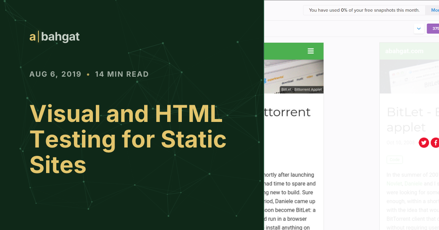Click the 14 MIN READ label

coord(122,74)
